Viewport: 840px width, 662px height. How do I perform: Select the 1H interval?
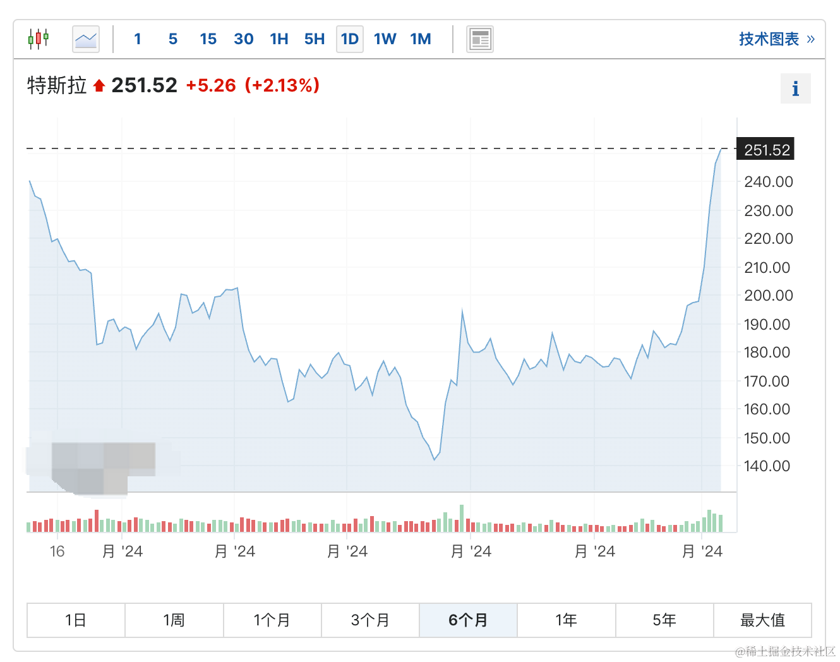(x=279, y=39)
